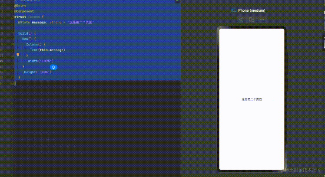325x177 pixels.
Task: Click the Row() line in code
Action: [29, 39]
